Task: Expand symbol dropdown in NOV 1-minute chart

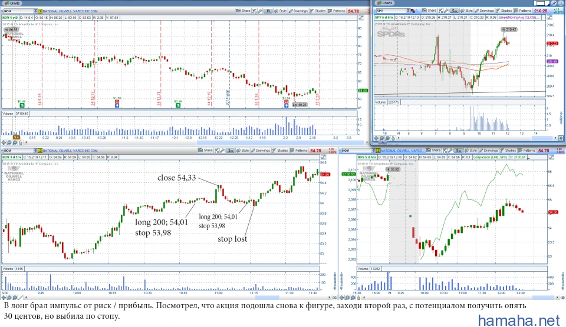Action: coord(36,151)
